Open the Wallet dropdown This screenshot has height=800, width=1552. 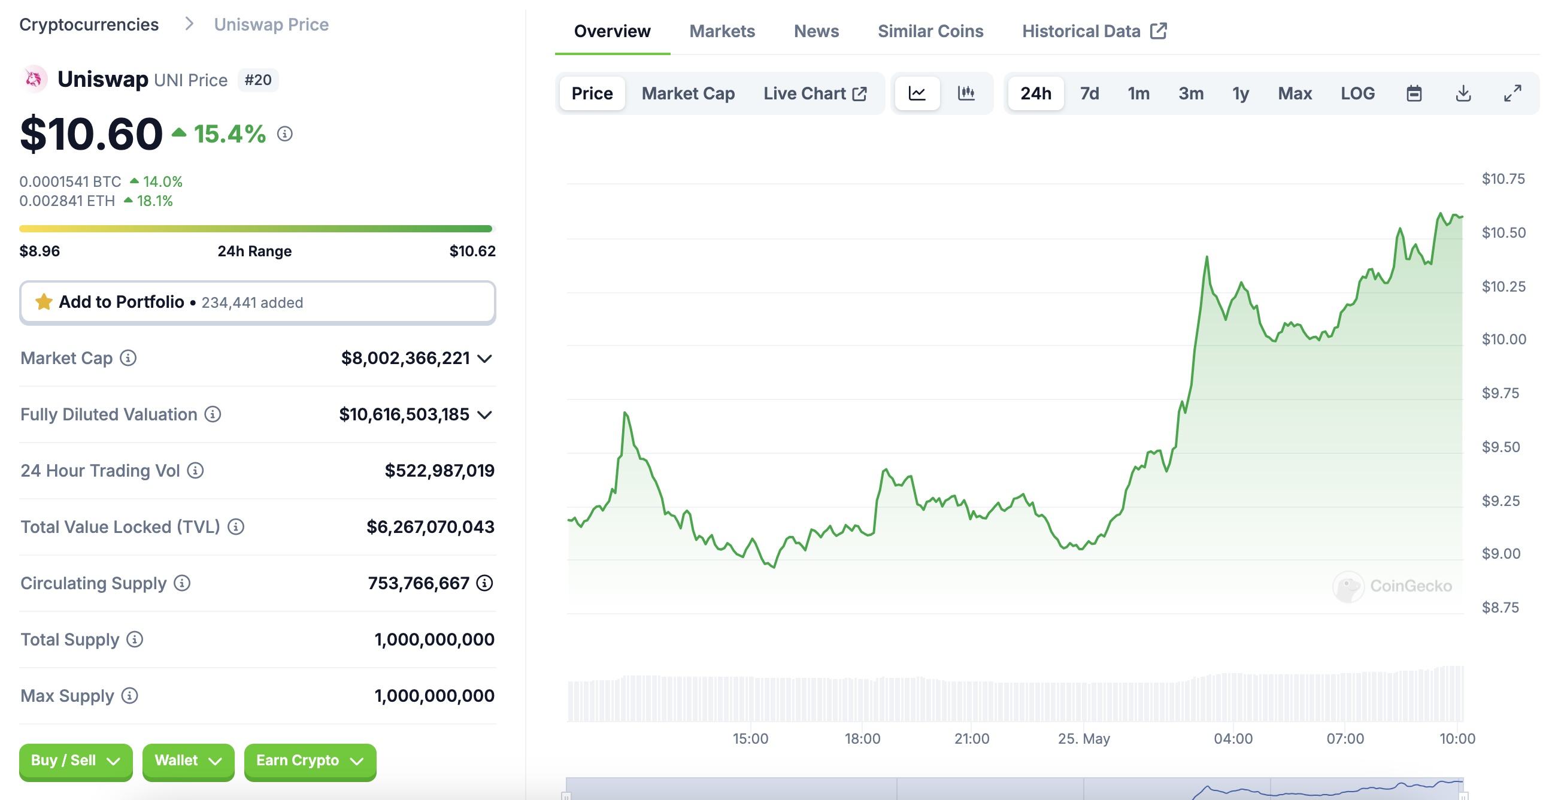click(188, 761)
